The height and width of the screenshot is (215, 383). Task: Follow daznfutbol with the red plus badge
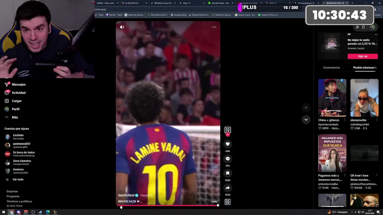(228, 135)
